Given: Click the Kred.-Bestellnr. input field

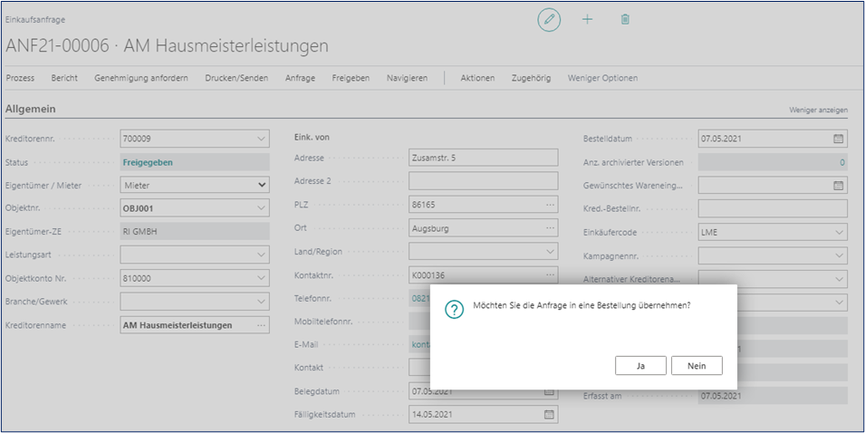Looking at the screenshot, I should tap(773, 209).
